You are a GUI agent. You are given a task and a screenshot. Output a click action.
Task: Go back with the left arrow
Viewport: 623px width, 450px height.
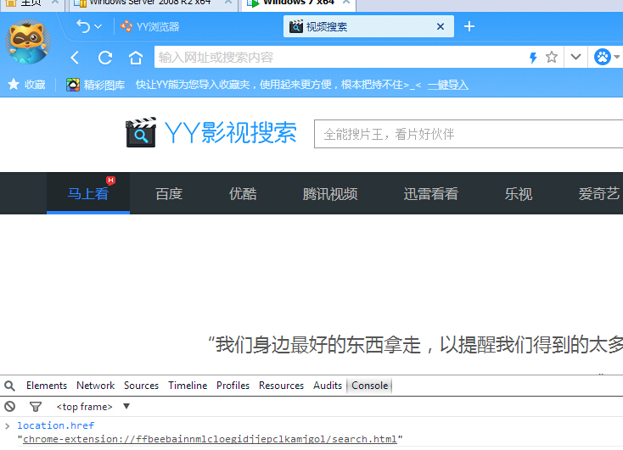(x=75, y=58)
